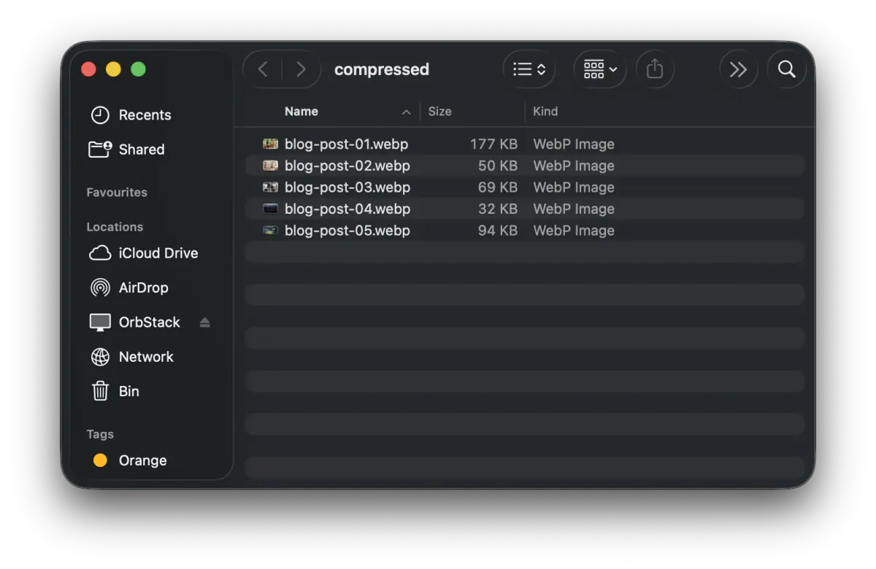Viewport: 876px width, 569px height.
Task: Open the Finder search icon
Action: coord(786,69)
